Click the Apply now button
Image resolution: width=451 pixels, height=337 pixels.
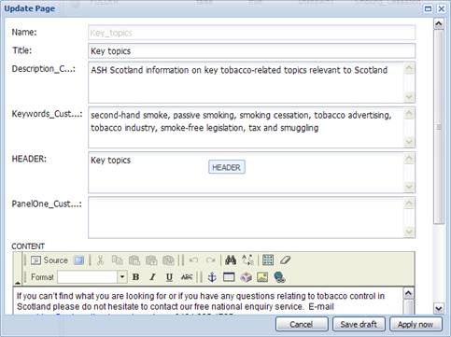pyautogui.click(x=416, y=324)
